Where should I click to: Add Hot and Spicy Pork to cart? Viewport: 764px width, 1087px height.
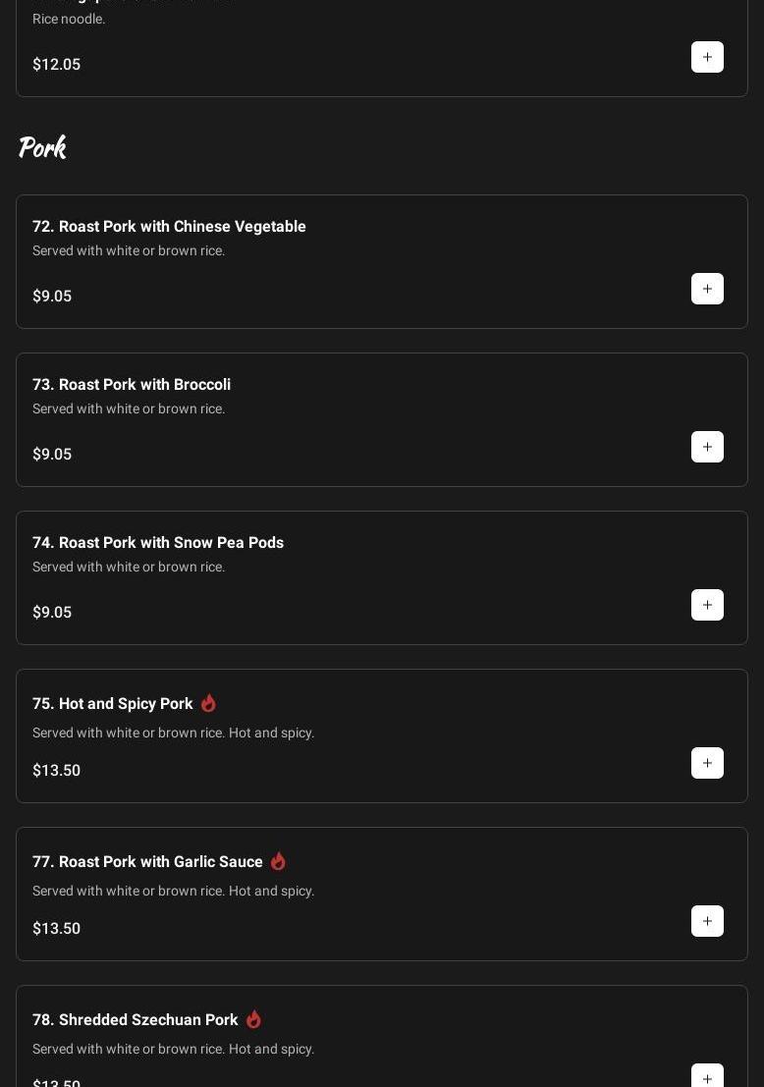(707, 763)
